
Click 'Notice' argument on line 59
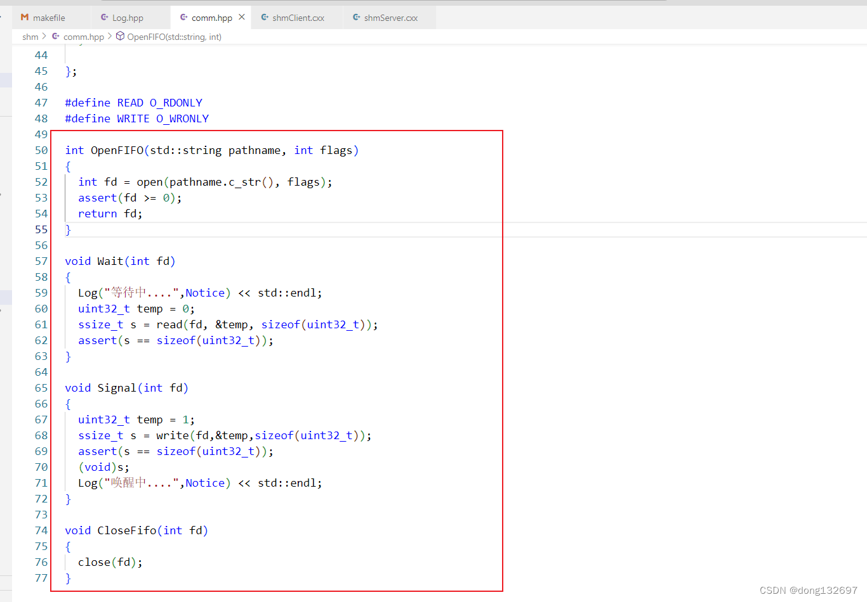[205, 293]
